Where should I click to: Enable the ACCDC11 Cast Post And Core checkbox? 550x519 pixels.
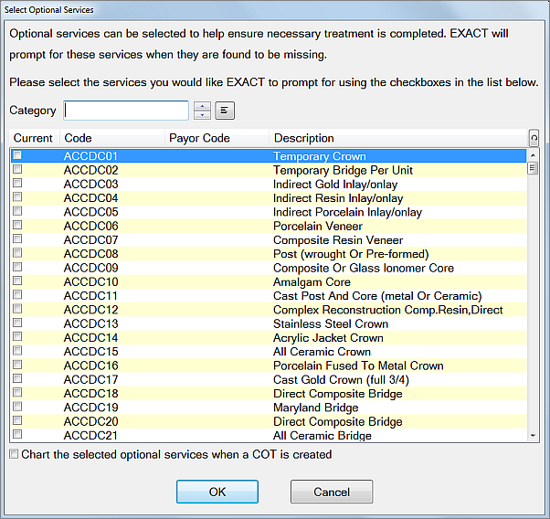click(x=17, y=295)
